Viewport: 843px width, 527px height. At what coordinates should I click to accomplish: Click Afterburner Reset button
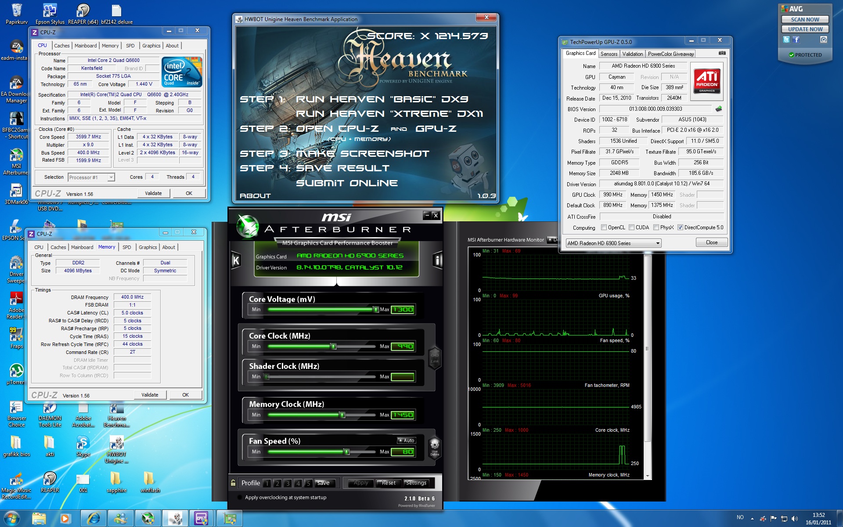tap(388, 483)
